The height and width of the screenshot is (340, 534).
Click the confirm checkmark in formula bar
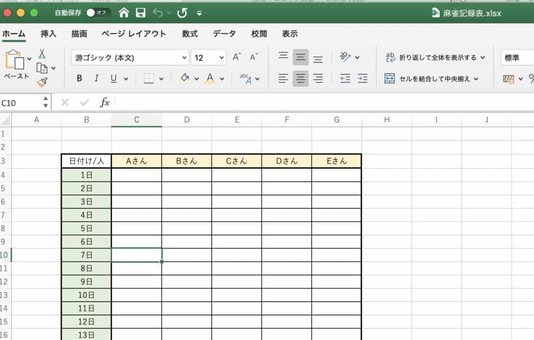(x=84, y=102)
